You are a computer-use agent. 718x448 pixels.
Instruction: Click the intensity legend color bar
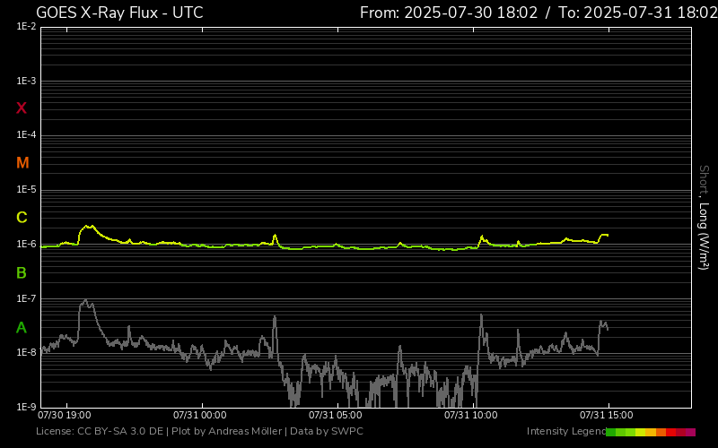[x=650, y=432]
